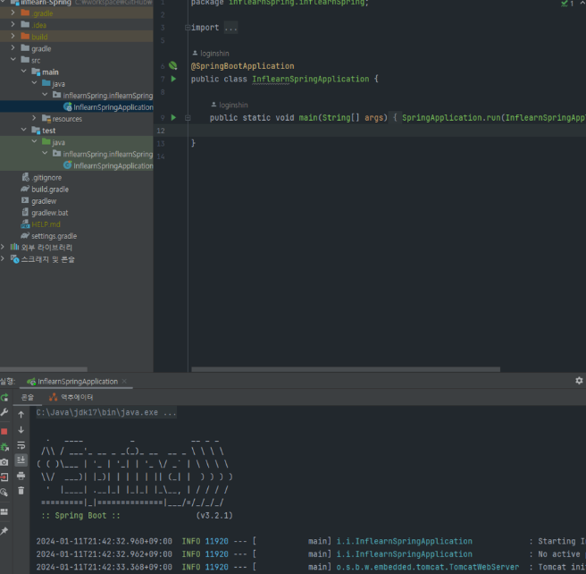Viewport: 586px width, 574px height.
Task: Expand the .idea folder
Action: pyautogui.click(x=13, y=24)
